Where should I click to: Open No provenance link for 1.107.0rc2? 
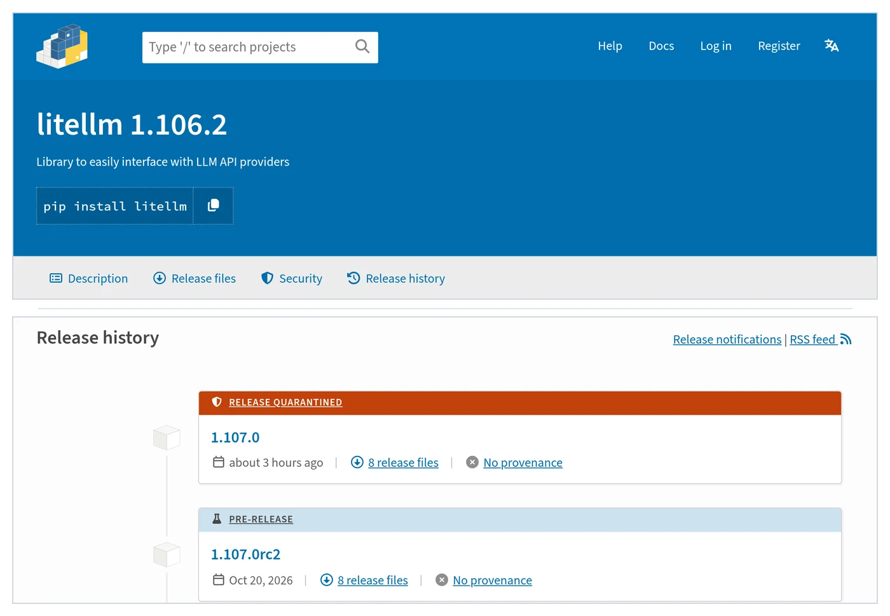(492, 580)
